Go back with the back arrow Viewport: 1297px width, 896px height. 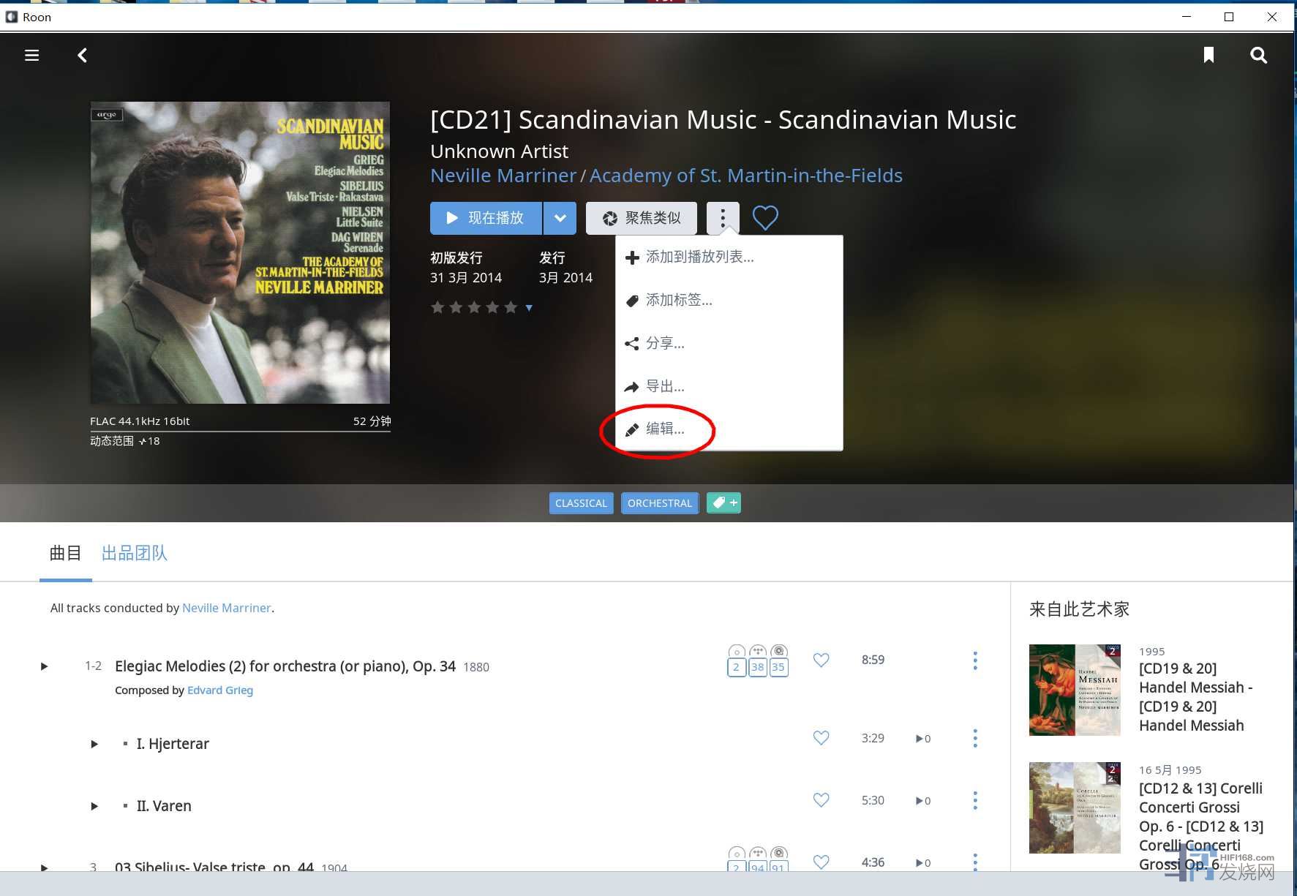coord(83,56)
